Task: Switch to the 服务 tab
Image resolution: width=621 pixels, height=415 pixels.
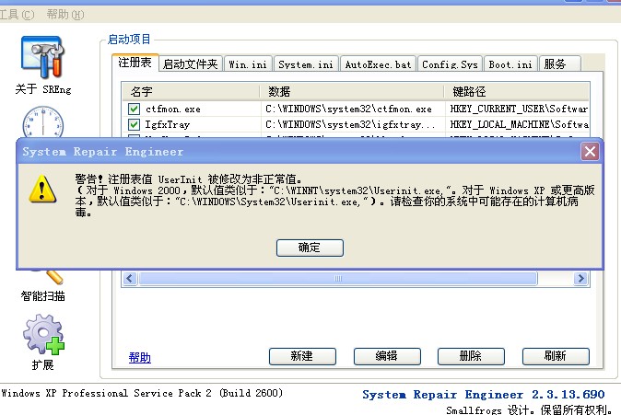Action: tap(559, 64)
